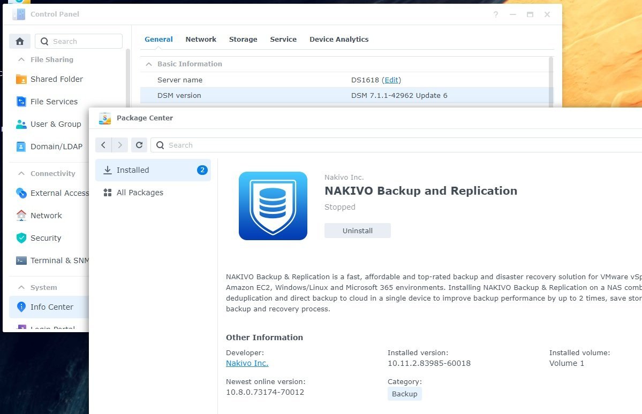Screen dimensions: 642x414
Task: Open the Storage tab in Control Panel
Action: [243, 39]
